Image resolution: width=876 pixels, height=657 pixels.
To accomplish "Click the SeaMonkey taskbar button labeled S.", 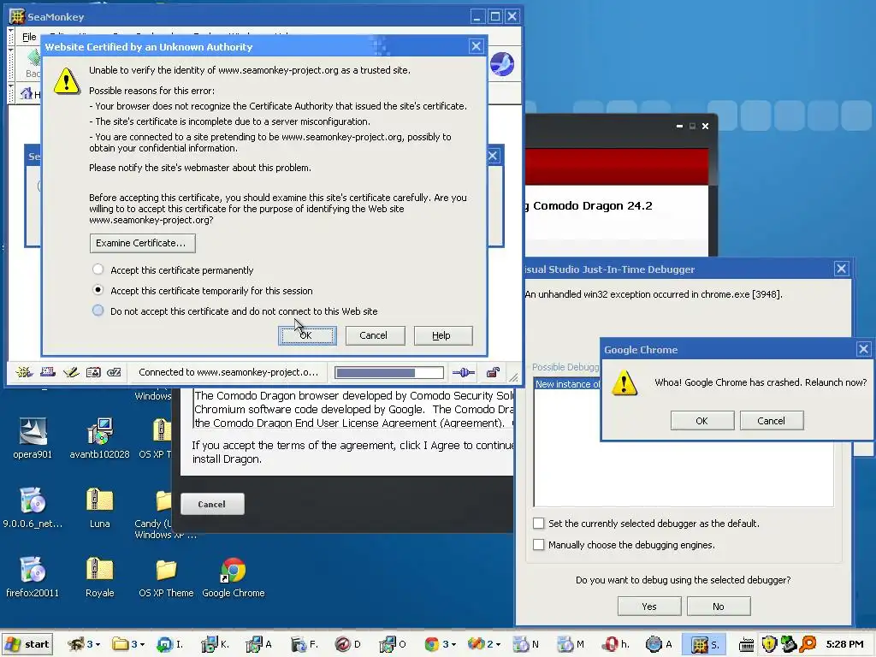I will (705, 644).
